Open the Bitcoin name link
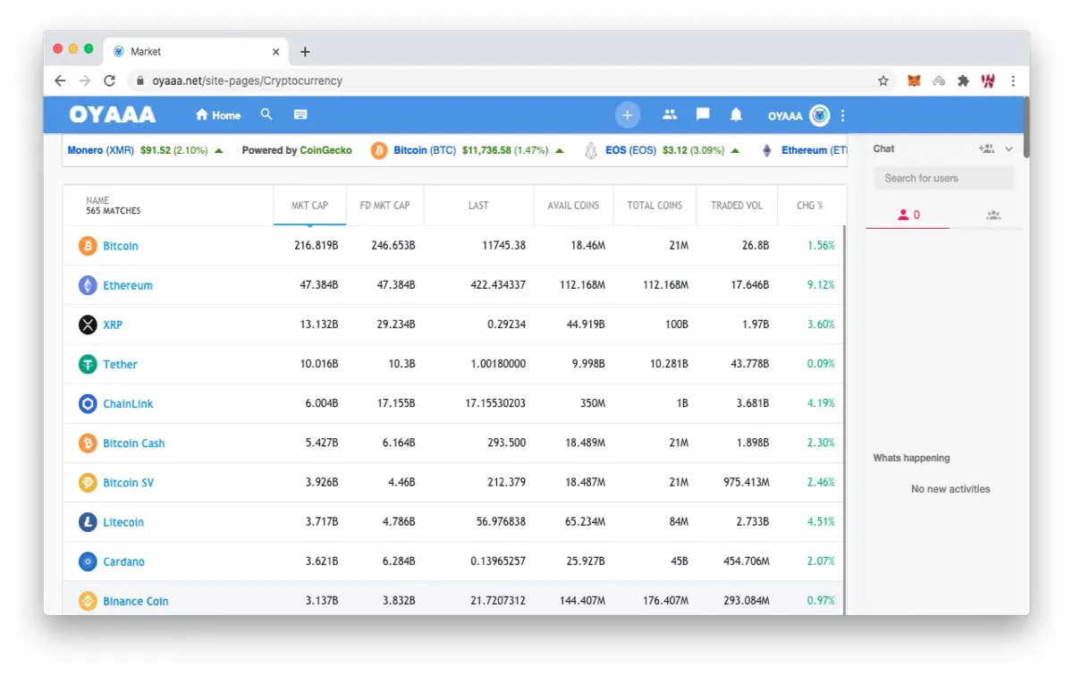Screen dimensions: 1073x676 (121, 246)
